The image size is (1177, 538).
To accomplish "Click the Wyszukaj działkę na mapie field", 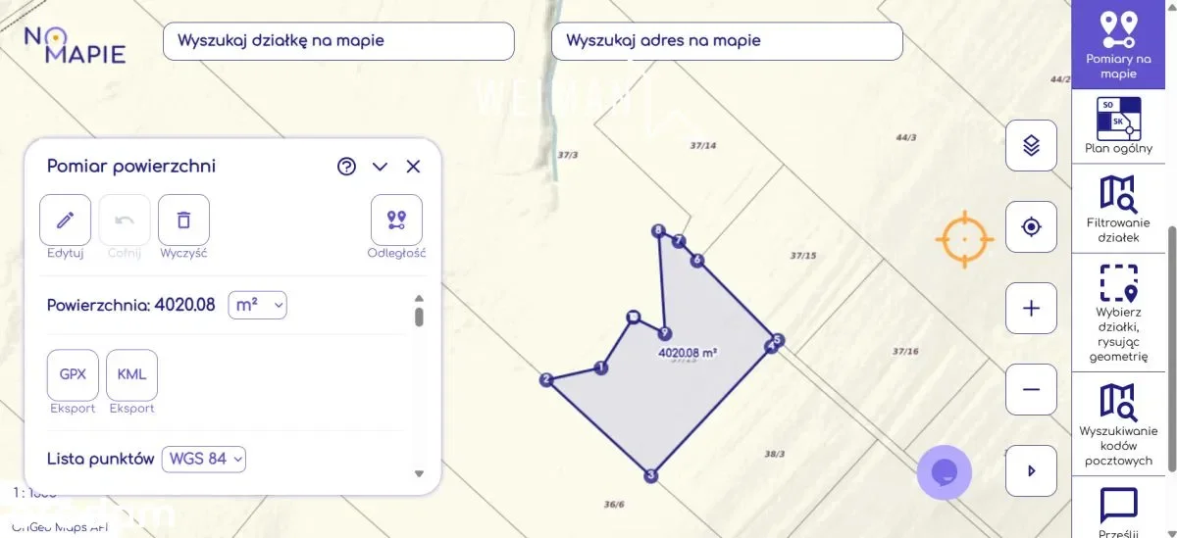I will [x=338, y=41].
